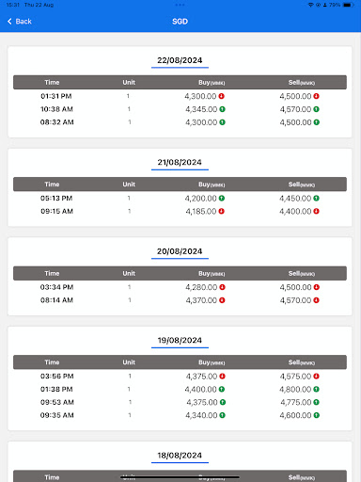Tap the red down indicator beside 03:56 PM sell rate
This screenshot has height=482, width=361.
(316, 376)
